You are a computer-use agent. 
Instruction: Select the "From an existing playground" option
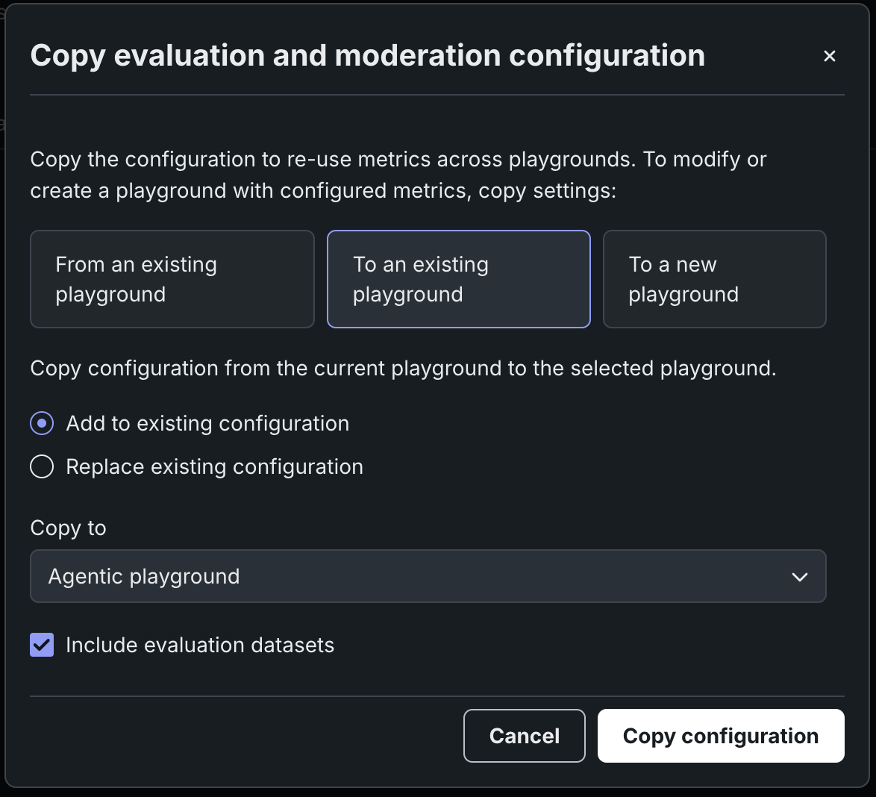[172, 279]
